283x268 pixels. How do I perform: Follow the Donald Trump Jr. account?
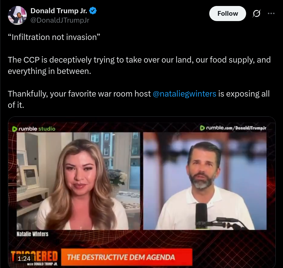click(228, 14)
